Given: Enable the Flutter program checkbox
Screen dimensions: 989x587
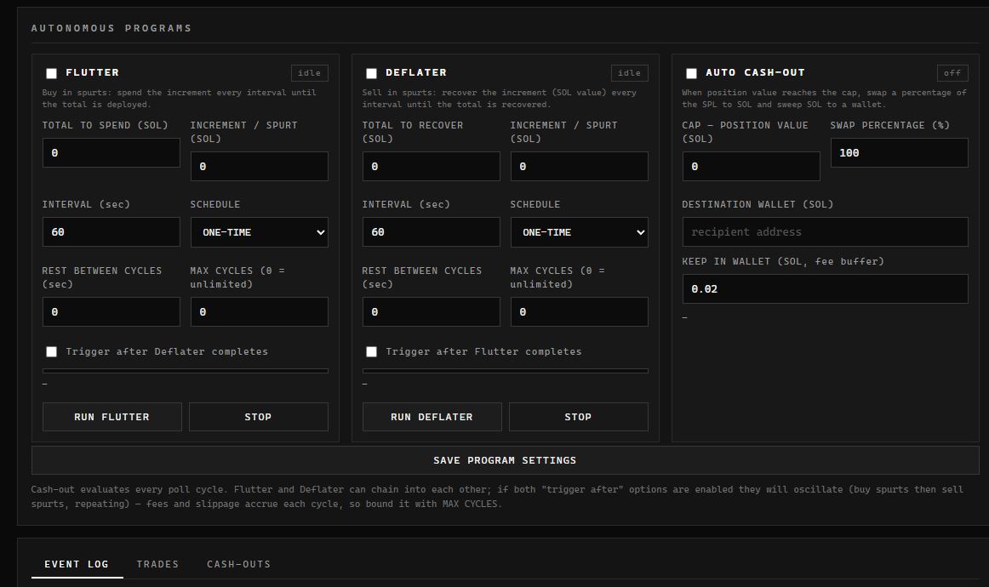Looking at the screenshot, I should coord(52,74).
